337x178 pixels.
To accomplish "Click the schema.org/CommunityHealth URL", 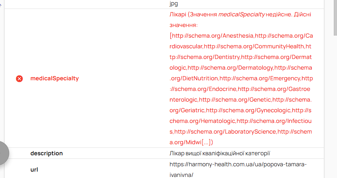I will tap(254, 47).
